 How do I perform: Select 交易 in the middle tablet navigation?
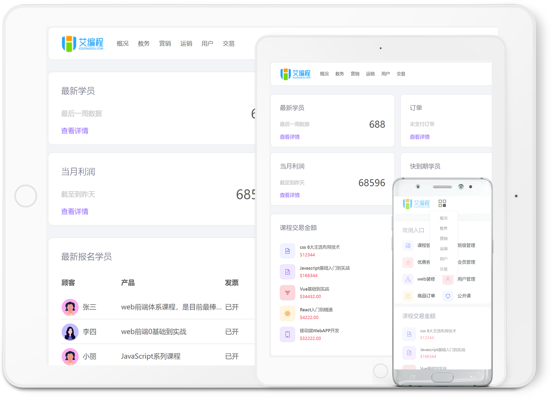click(x=401, y=74)
